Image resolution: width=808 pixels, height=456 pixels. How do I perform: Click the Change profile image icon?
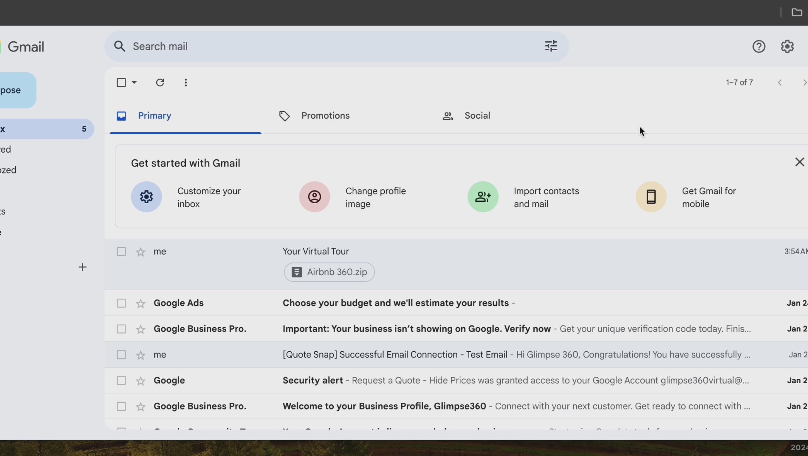(x=314, y=197)
